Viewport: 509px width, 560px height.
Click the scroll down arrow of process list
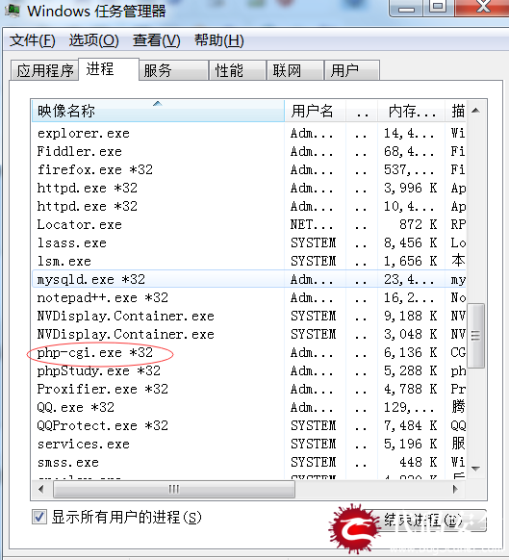tap(475, 469)
